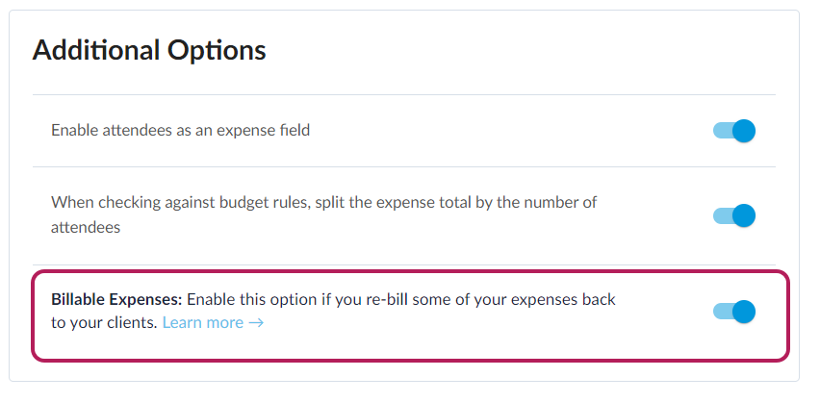This screenshot has width=820, height=402.
Task: Click the bold Billable Expenses label
Action: coord(115,299)
